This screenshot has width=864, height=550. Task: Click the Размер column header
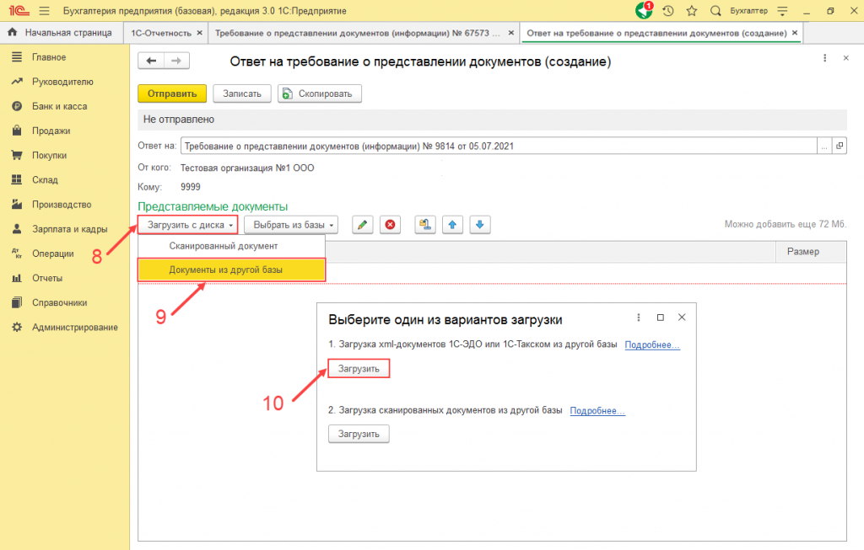point(811,251)
